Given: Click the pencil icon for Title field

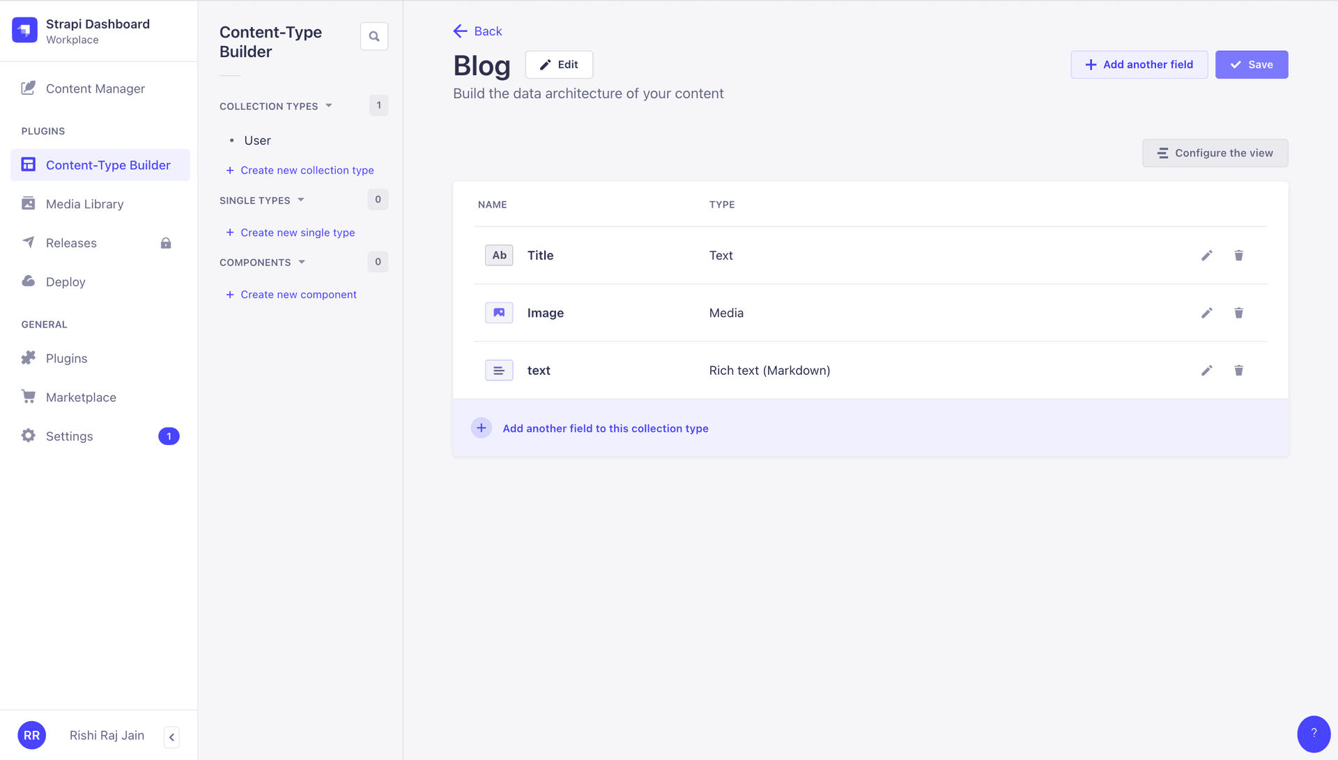Looking at the screenshot, I should [1206, 256].
